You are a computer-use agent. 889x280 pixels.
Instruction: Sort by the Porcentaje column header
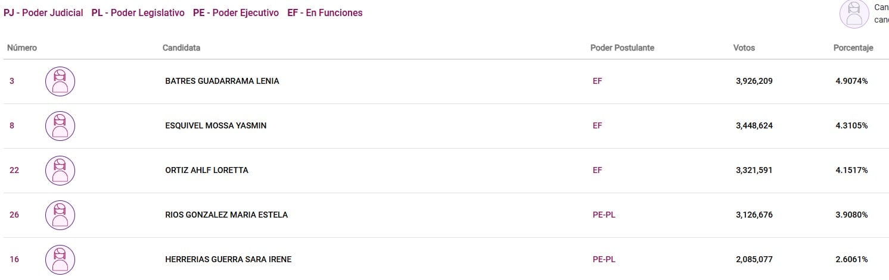tap(853, 48)
